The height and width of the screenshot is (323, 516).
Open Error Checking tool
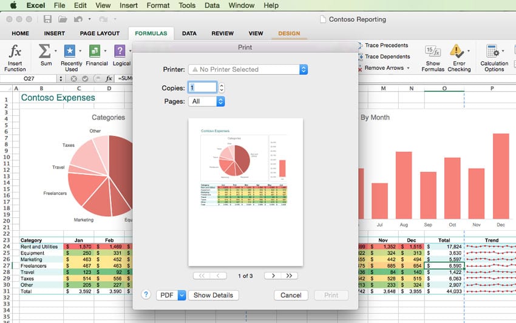457,51
